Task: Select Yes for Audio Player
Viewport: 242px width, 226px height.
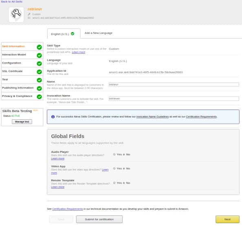Action: click(114, 154)
